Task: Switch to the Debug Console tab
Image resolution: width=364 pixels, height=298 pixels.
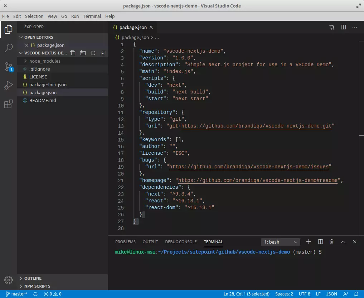Action: 181,242
